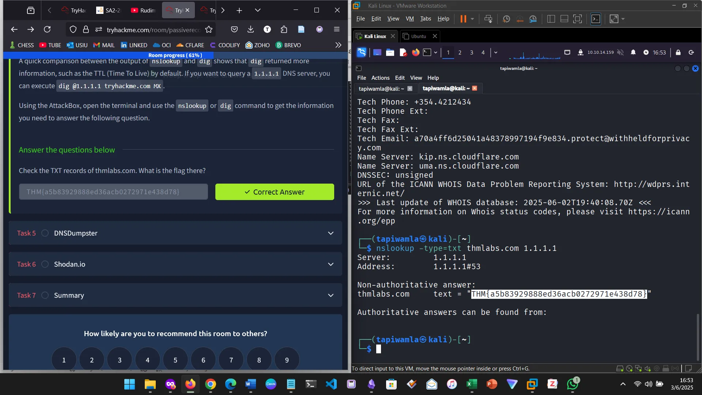Click the room progress bar
702x395 pixels.
pos(175,55)
